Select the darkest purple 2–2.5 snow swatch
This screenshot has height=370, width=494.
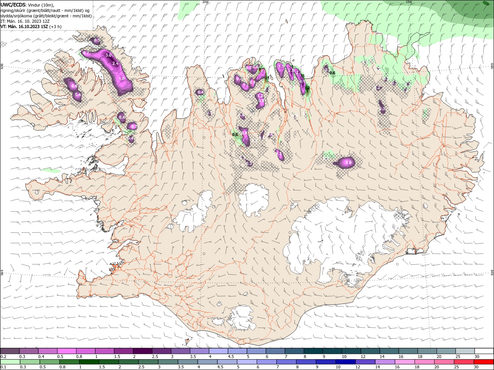tap(142, 351)
